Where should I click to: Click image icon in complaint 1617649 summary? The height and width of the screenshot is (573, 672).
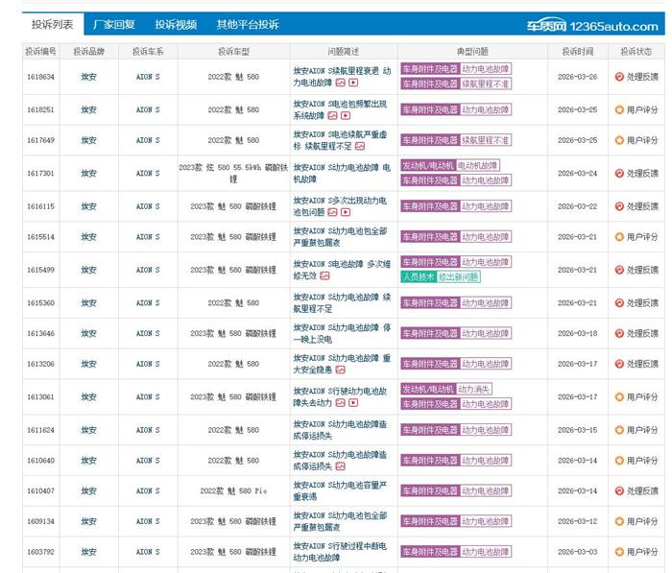[359, 147]
